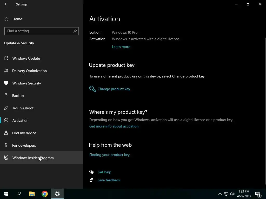The width and height of the screenshot is (266, 199).
Task: Show hidden tray icons chevron
Action: coord(220,194)
